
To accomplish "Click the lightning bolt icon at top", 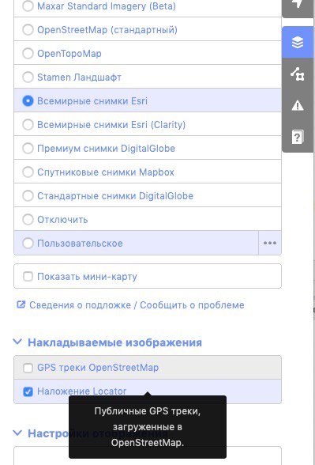I will pos(298,6).
